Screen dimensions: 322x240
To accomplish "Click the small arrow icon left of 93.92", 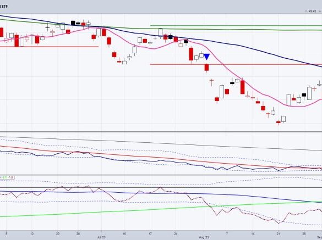I will [306, 12].
